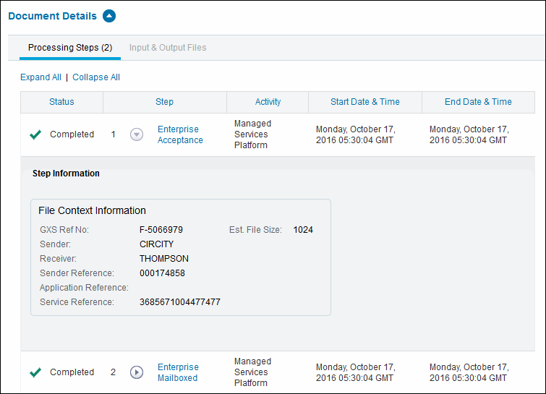546x394 pixels.
Task: Expand Enterprise Mailboxed step details
Action: pyautogui.click(x=137, y=372)
